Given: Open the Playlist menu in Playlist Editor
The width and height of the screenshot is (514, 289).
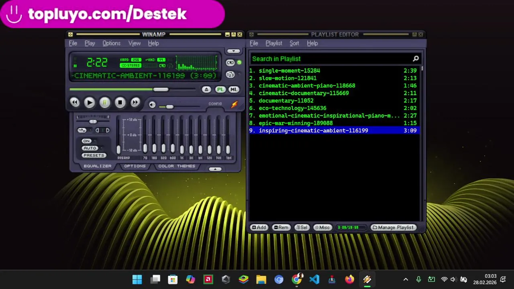Looking at the screenshot, I should pos(274,43).
